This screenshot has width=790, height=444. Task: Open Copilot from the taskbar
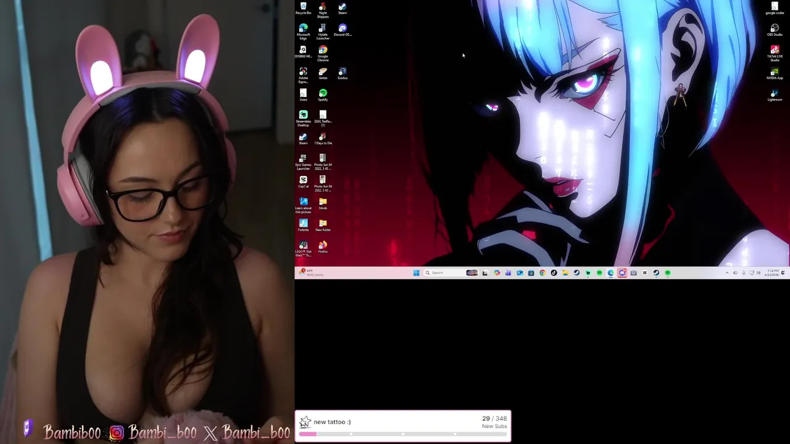click(497, 273)
